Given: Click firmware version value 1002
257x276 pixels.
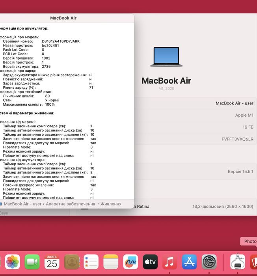Looking at the screenshot, I should (46, 58).
